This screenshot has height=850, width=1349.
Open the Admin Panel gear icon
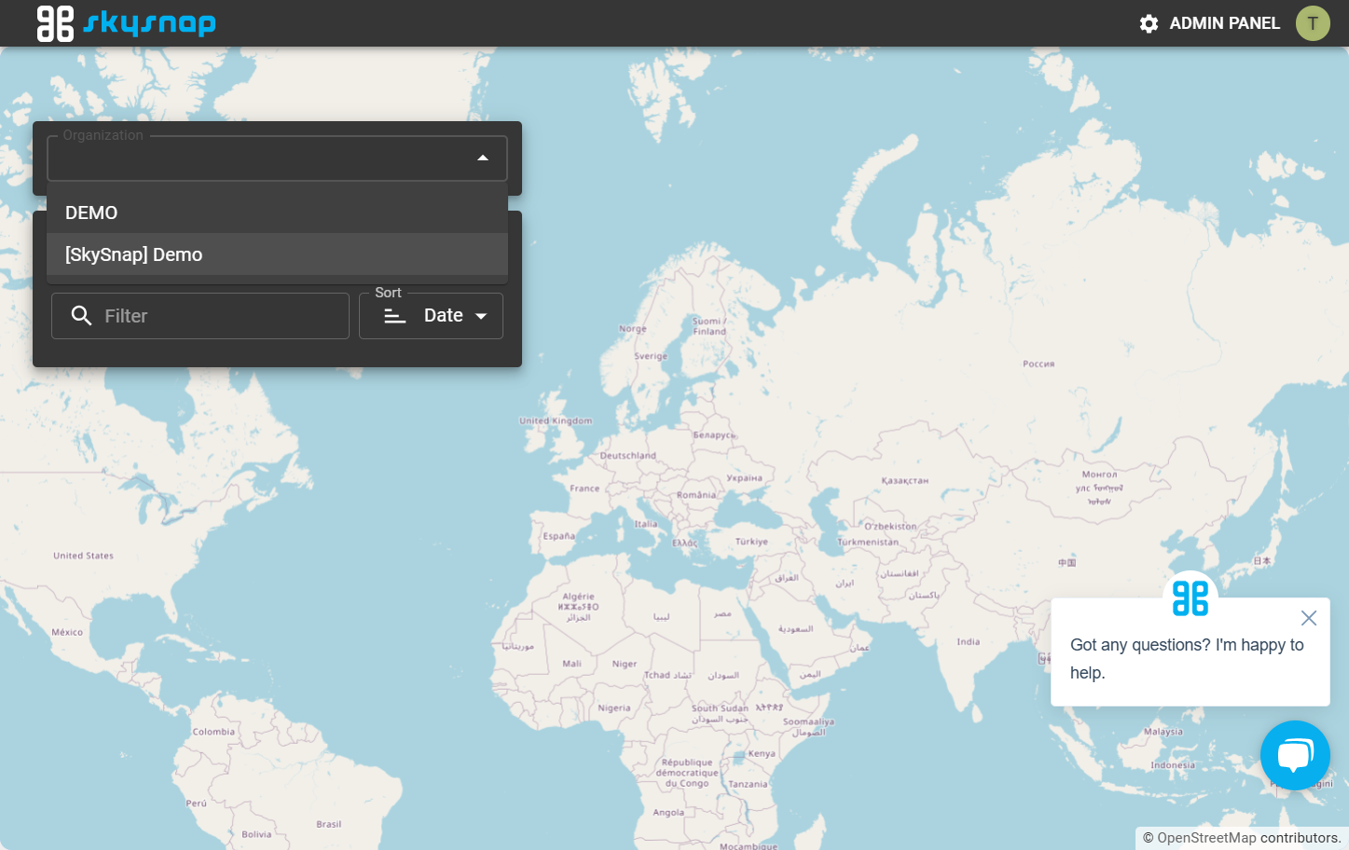[x=1149, y=23]
